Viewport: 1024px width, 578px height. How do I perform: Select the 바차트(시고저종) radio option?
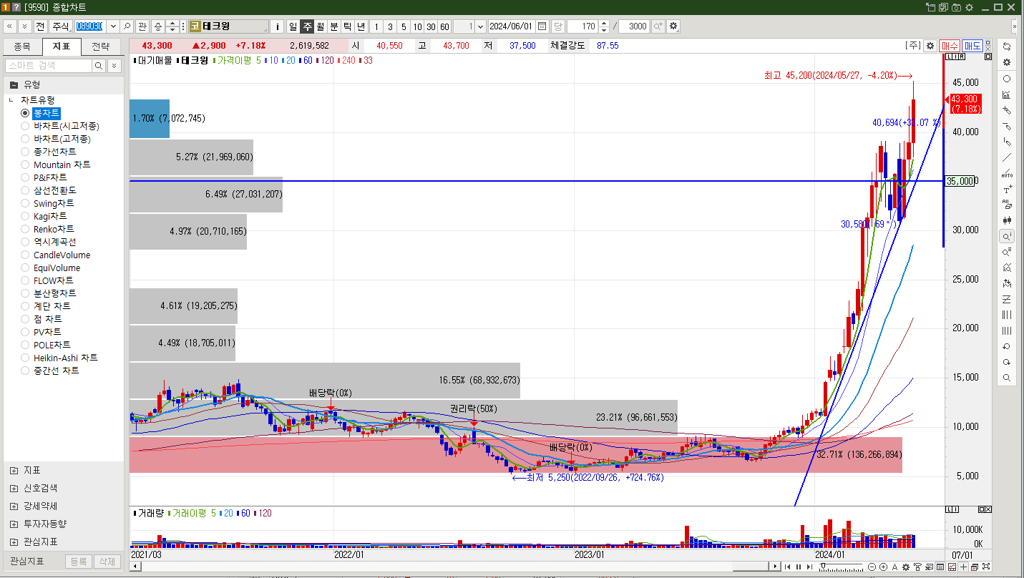click(x=25, y=126)
